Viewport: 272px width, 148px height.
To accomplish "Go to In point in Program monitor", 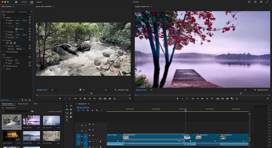I will (193, 99).
